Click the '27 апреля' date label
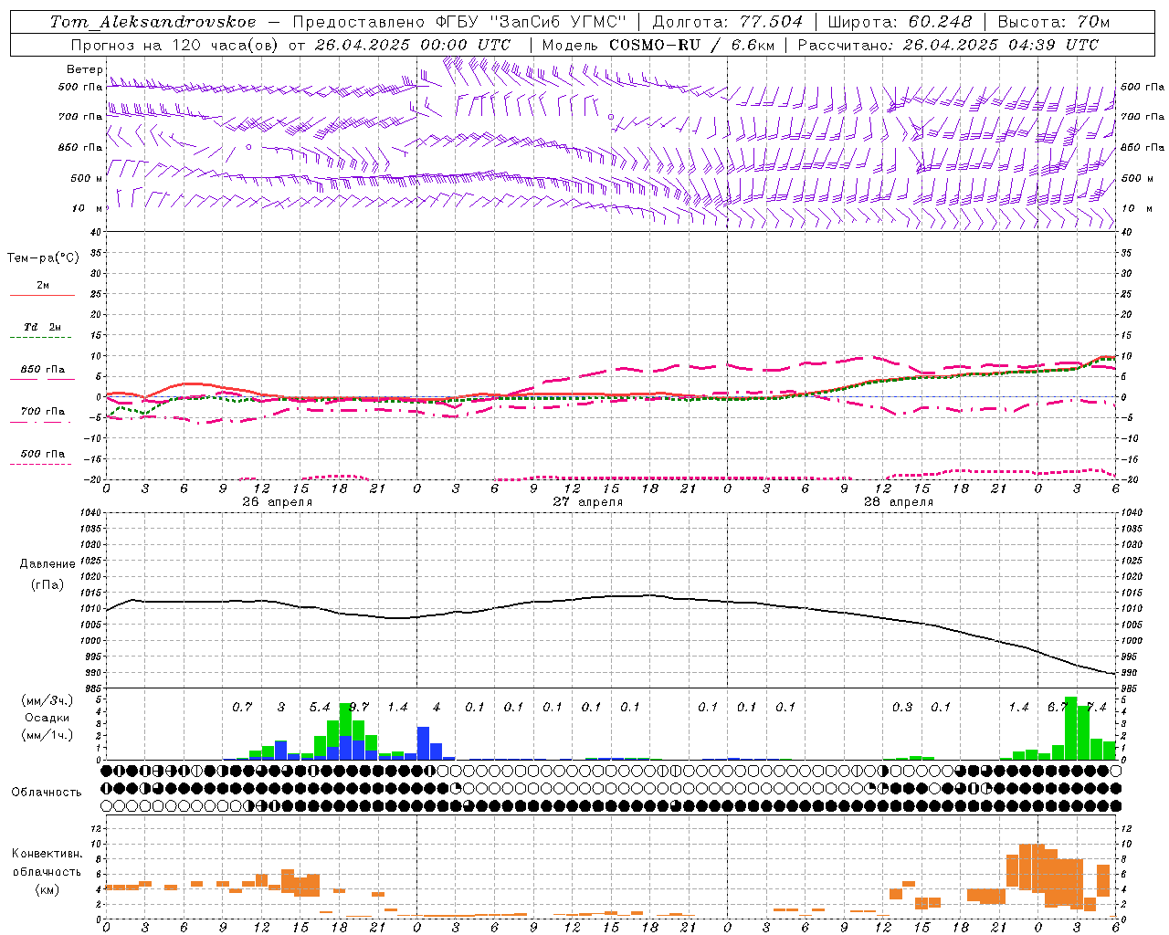 click(588, 502)
